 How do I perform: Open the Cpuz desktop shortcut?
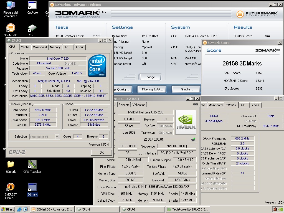32,30
